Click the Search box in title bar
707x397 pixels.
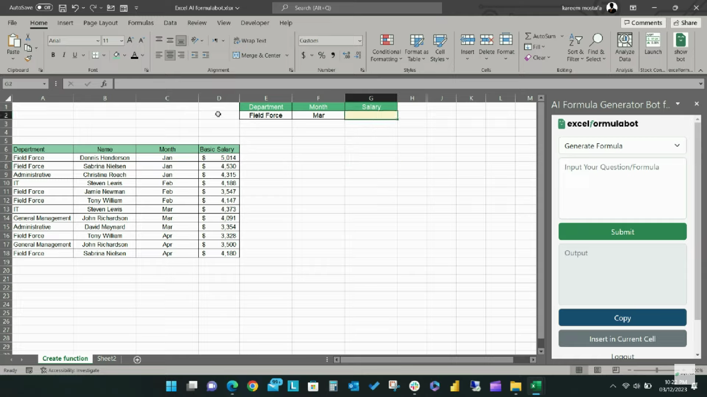(357, 8)
